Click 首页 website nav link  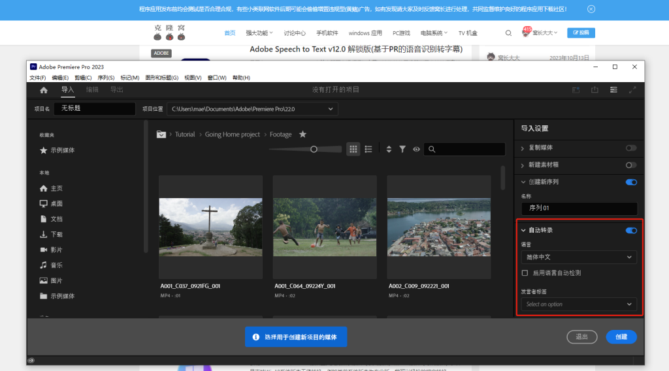coord(230,33)
